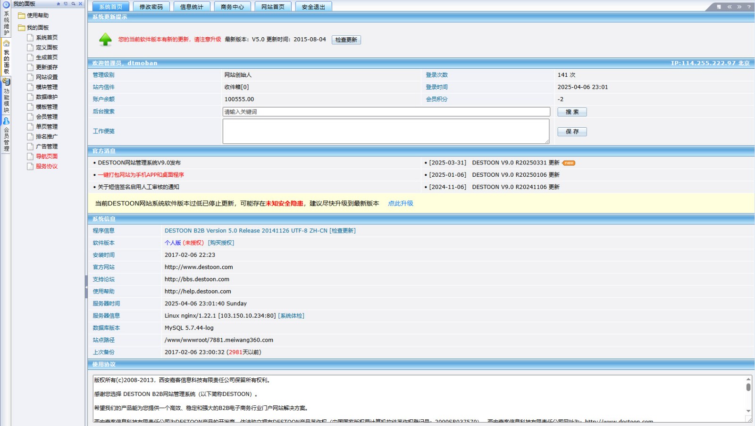Open the 会员管理 vertical sidebar tab
This screenshot has height=426, width=755.
[x=6, y=135]
